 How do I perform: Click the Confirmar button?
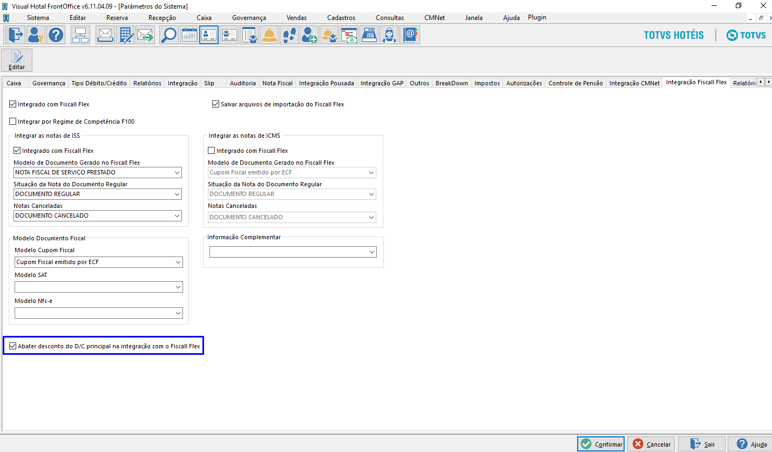coord(601,444)
